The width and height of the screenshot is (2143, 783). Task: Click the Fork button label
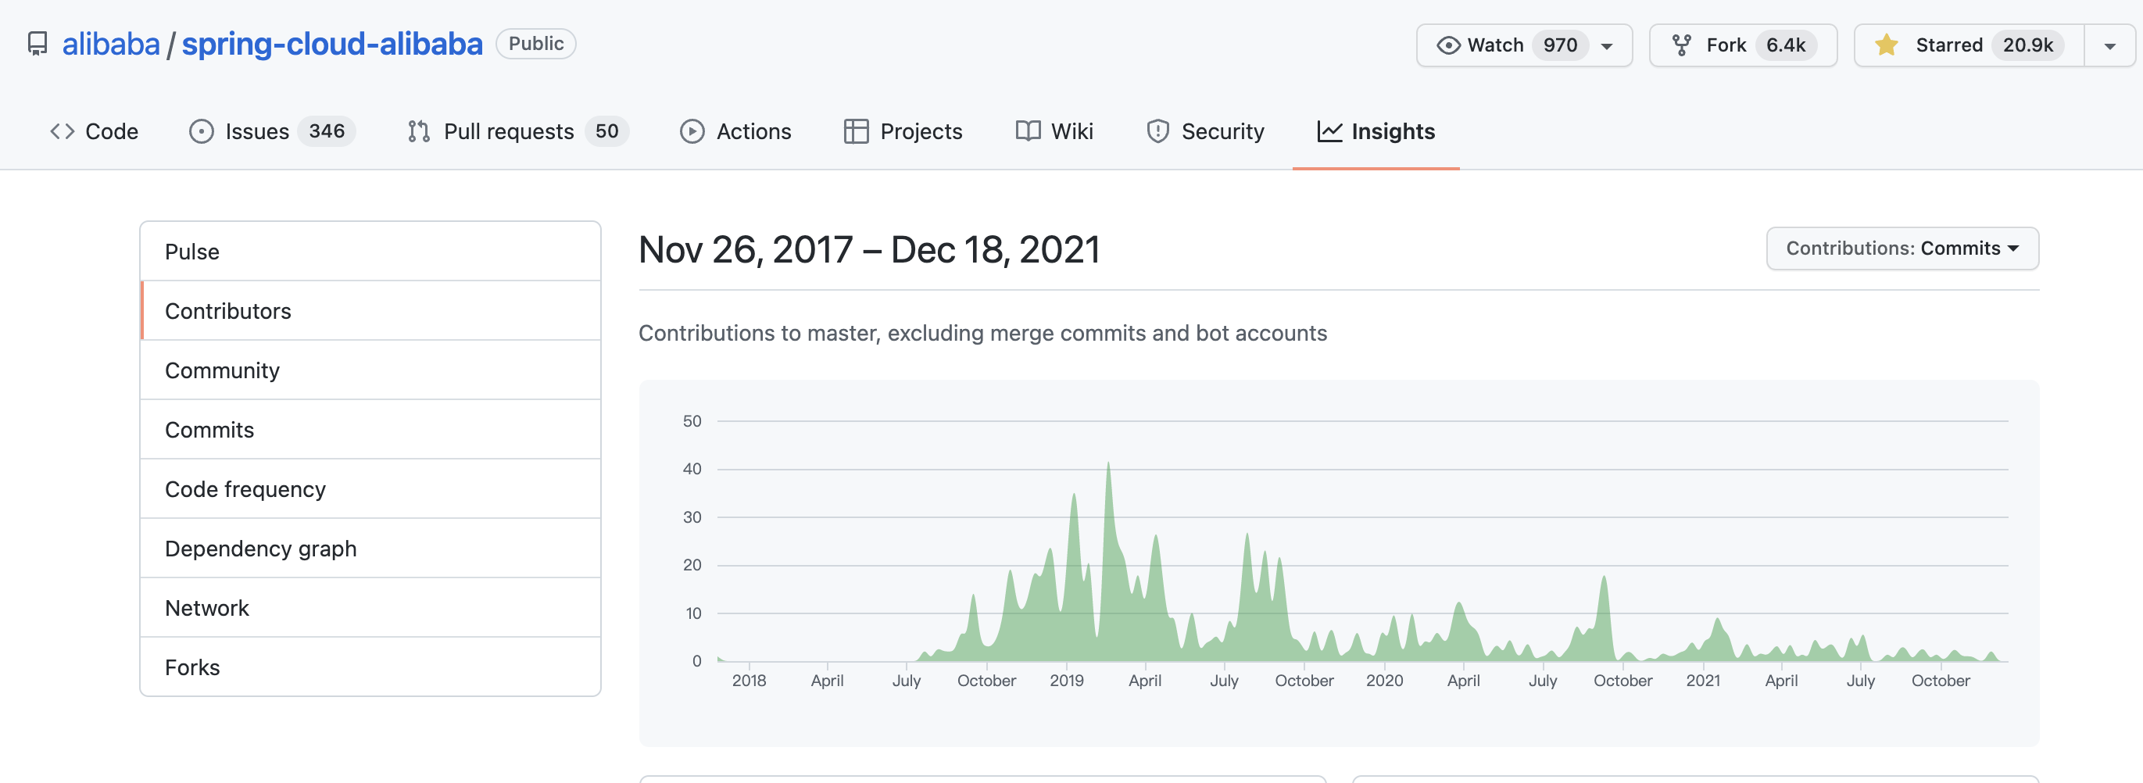pos(1726,45)
